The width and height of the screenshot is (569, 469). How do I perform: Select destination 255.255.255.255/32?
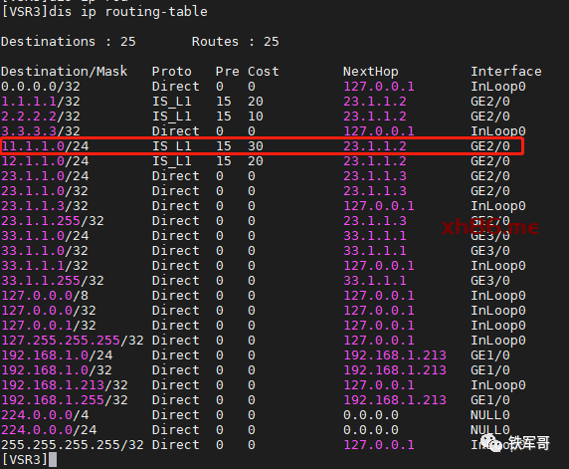pyautogui.click(x=73, y=444)
